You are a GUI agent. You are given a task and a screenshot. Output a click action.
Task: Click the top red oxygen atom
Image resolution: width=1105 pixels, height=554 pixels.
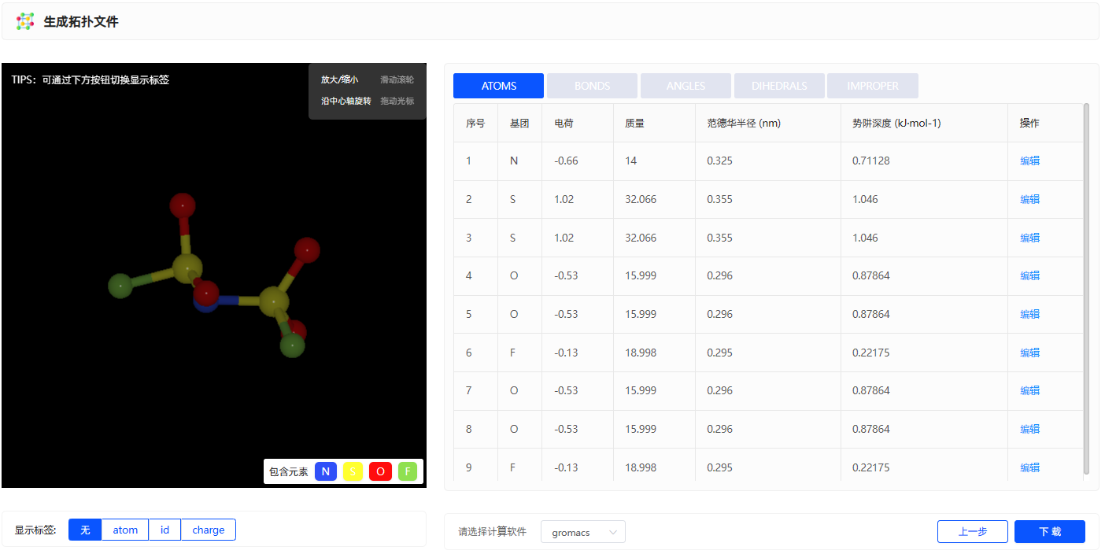[183, 205]
